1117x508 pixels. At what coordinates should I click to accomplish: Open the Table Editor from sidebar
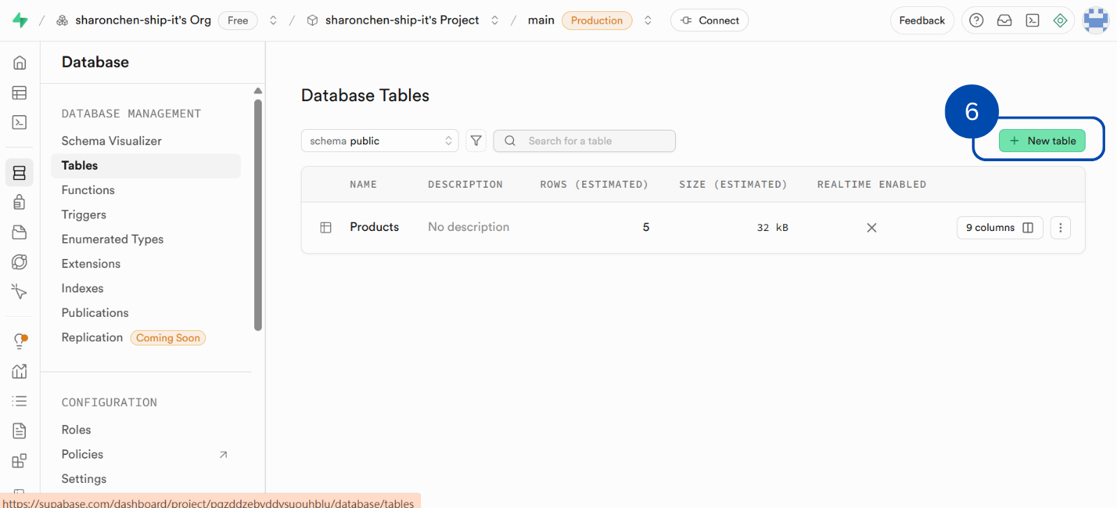coord(20,93)
